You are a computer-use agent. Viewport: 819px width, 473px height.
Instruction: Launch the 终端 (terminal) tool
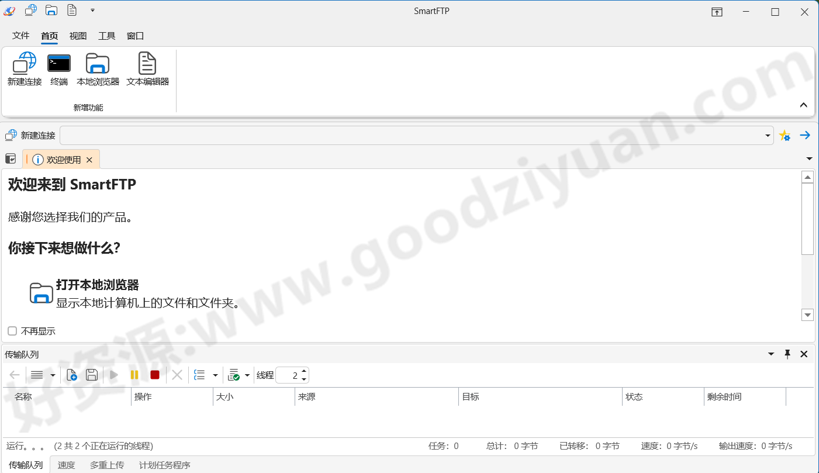(x=58, y=67)
